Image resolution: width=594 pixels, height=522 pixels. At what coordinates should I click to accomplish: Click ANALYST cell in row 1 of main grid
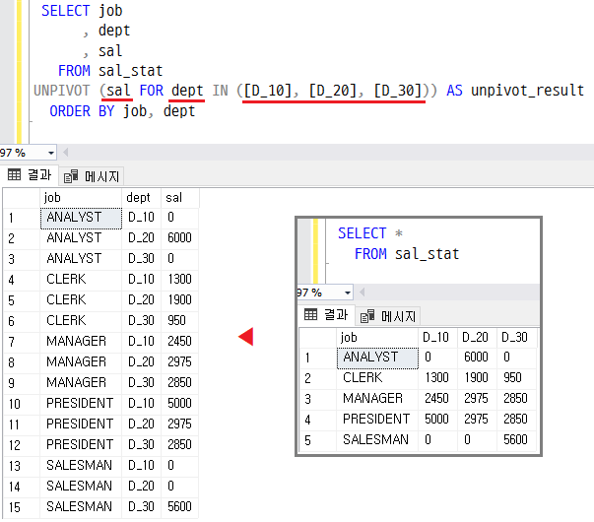click(x=81, y=218)
